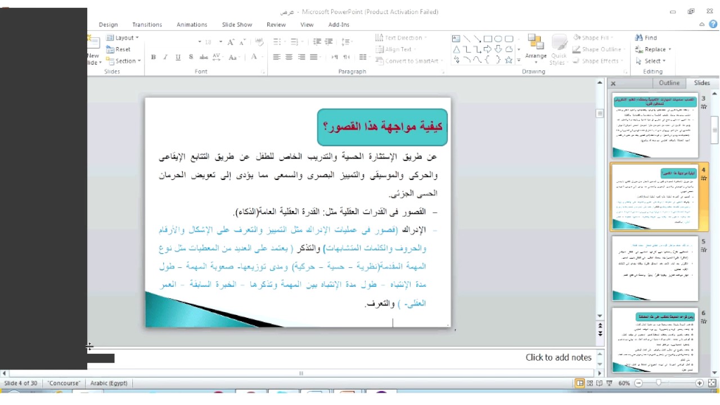
Task: Clear all formatting with the eraser icon
Action: (259, 42)
